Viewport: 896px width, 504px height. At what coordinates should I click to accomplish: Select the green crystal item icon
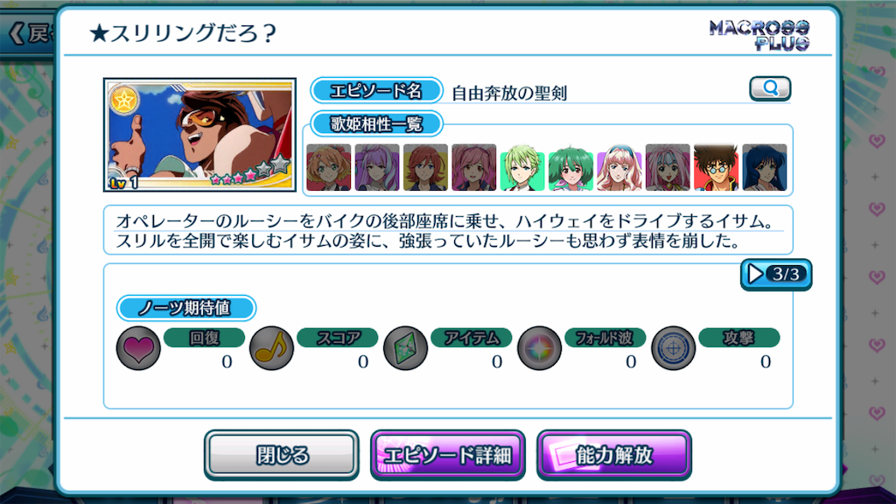pyautogui.click(x=405, y=348)
